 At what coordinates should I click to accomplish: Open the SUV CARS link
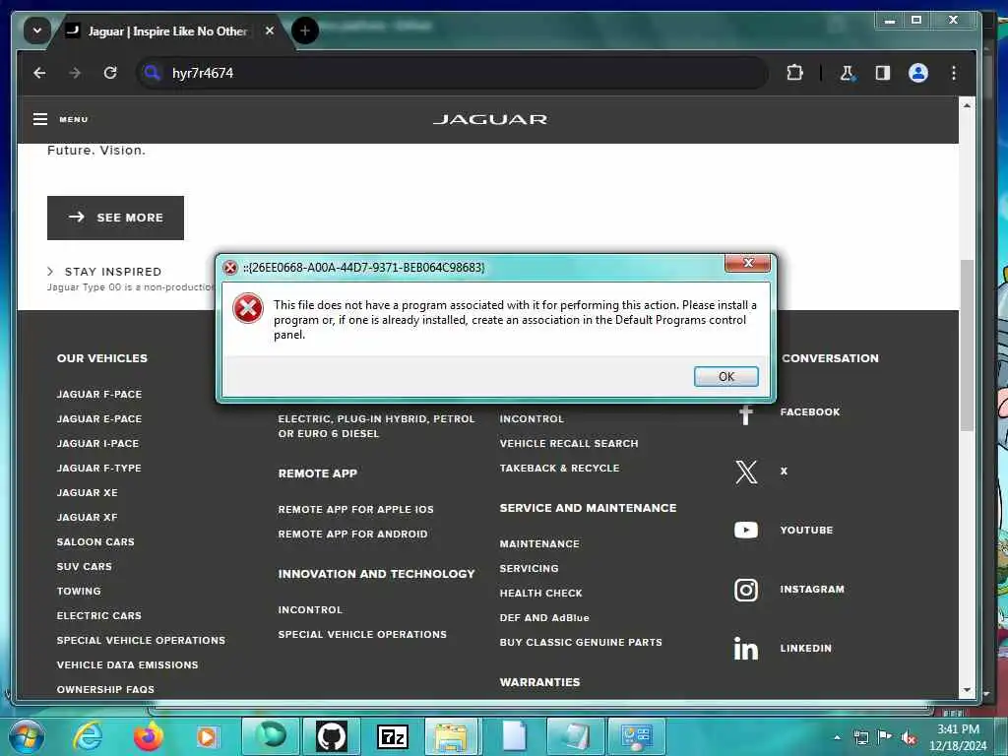point(85,566)
